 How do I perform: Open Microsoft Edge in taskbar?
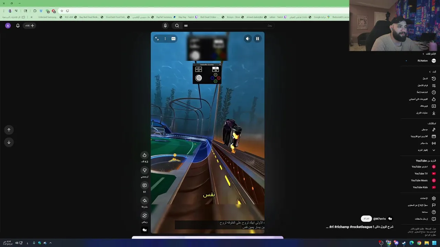[x=411, y=243]
